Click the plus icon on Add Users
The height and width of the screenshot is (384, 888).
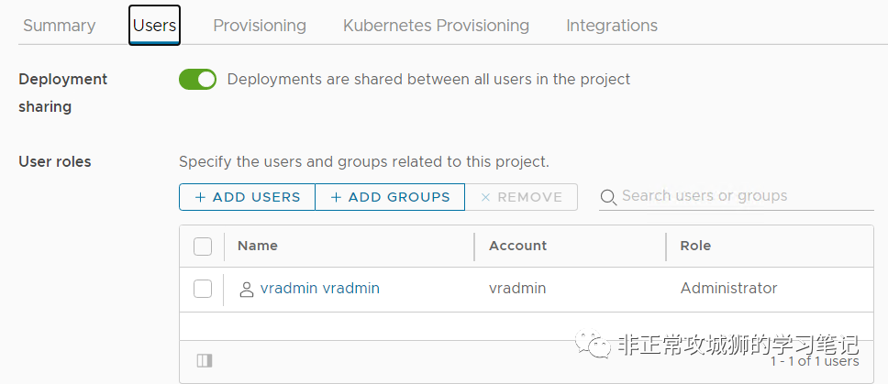click(x=200, y=197)
